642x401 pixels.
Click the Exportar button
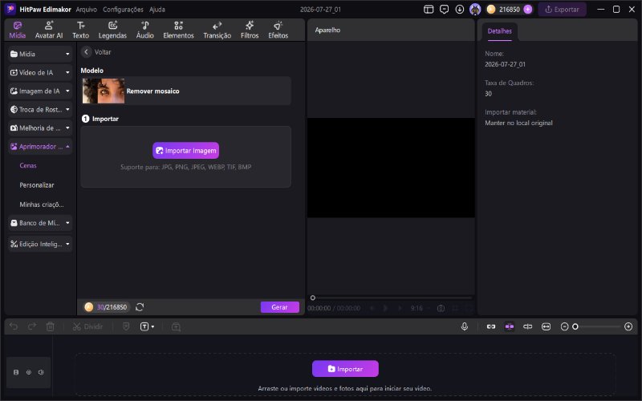(x=563, y=9)
